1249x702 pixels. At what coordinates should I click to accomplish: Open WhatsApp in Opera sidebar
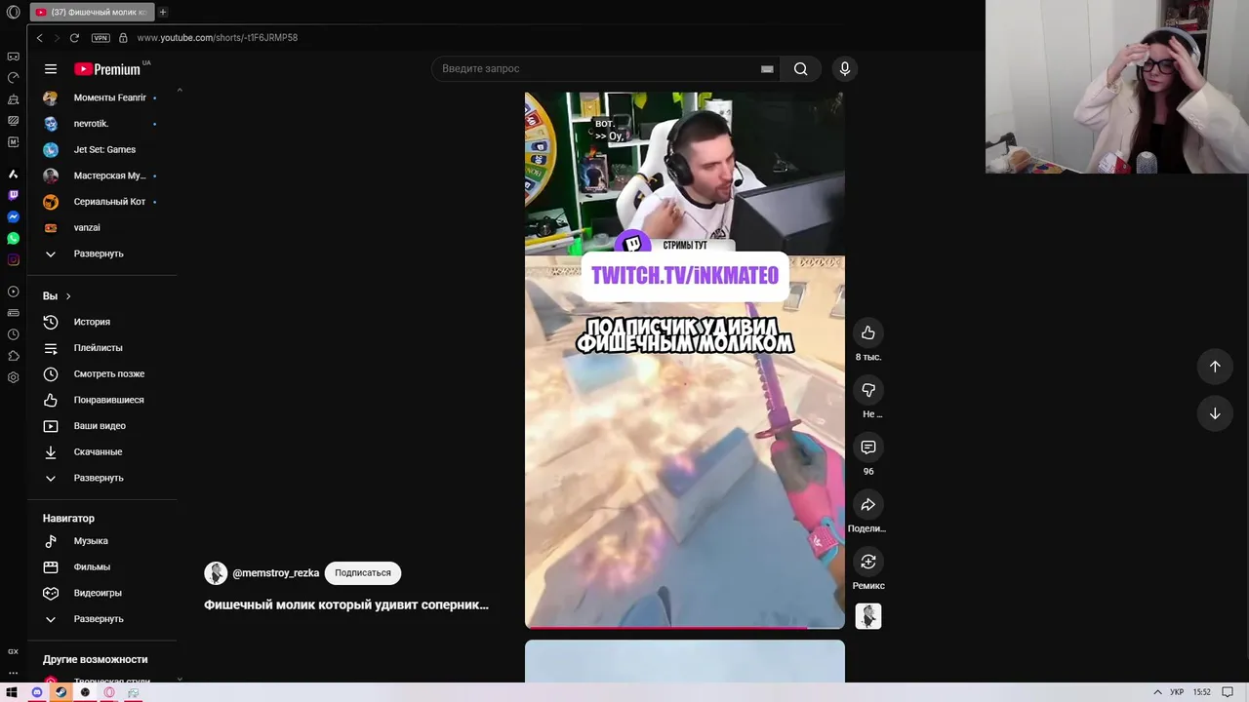point(13,238)
